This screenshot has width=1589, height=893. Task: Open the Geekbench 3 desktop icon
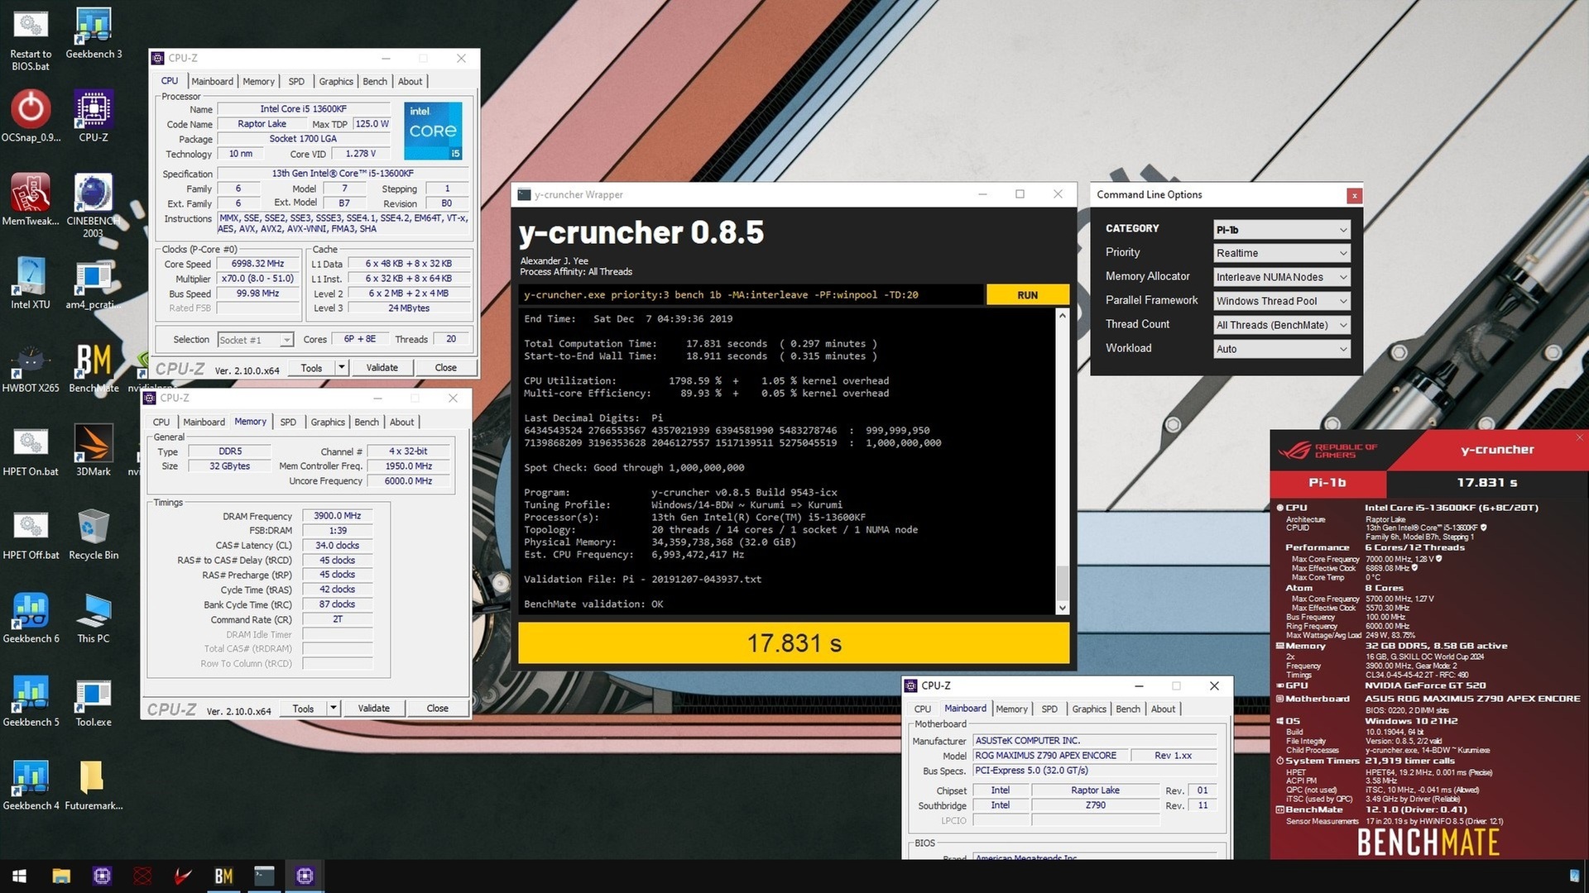coord(94,33)
